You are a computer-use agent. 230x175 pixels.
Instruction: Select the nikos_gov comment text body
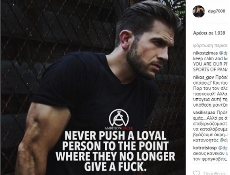click(211, 91)
